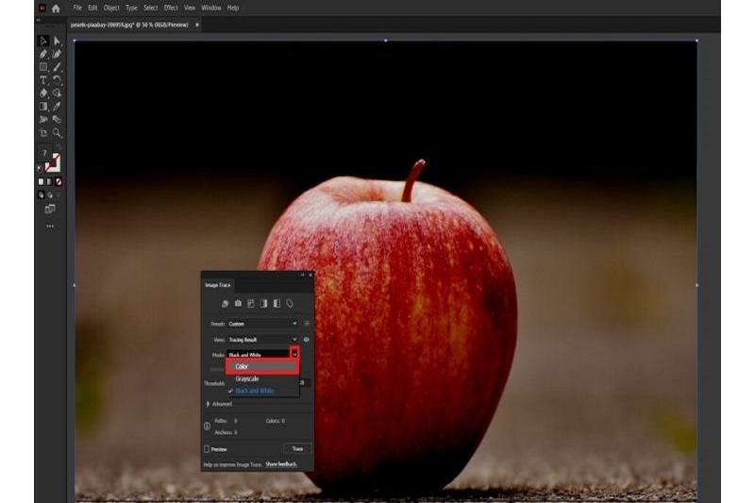Open the View menu
Image resolution: width=755 pixels, height=503 pixels.
[x=190, y=8]
